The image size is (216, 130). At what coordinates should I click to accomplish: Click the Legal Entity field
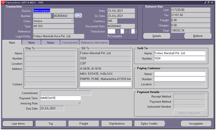[x=58, y=36]
